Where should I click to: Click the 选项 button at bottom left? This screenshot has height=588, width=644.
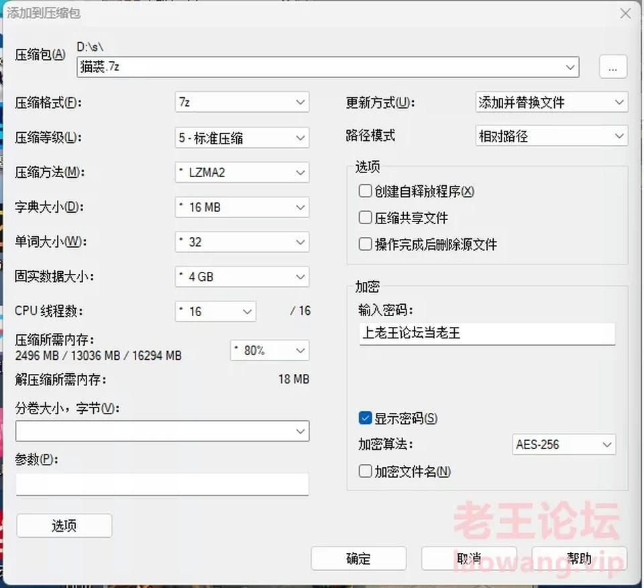pos(64,526)
